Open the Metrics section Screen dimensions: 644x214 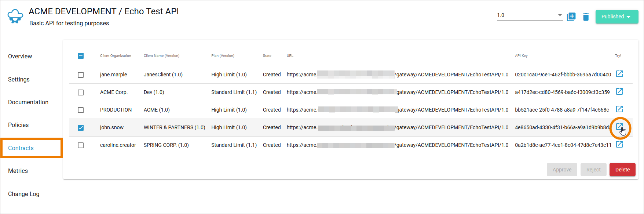point(18,171)
